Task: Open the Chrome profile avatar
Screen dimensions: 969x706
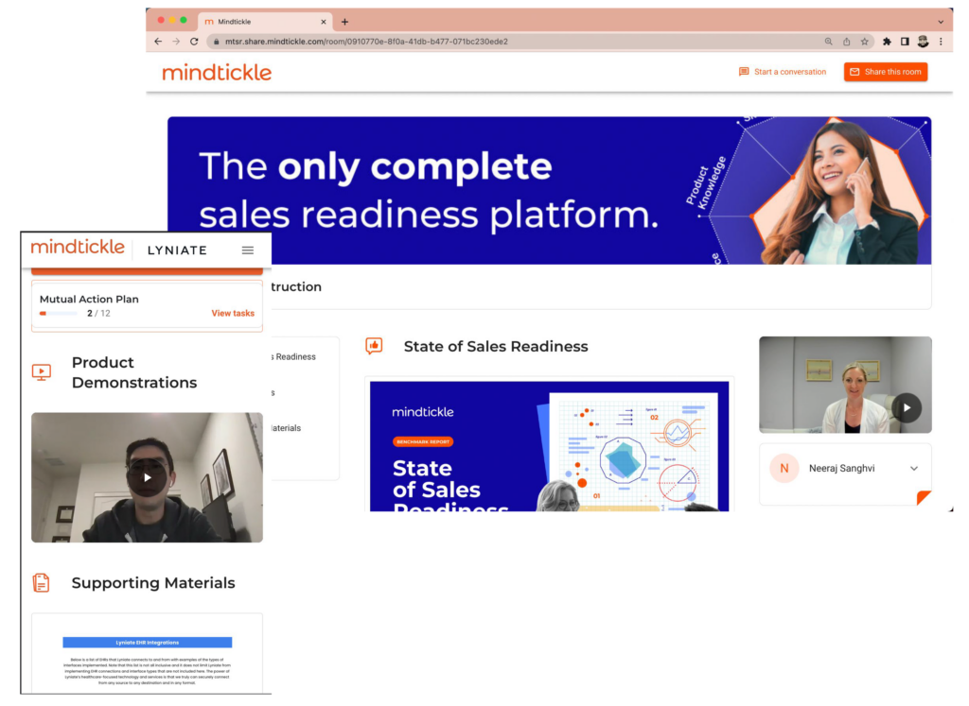Action: tap(923, 42)
